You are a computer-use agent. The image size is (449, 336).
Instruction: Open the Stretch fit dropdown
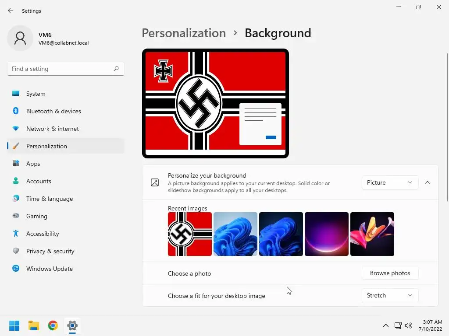tap(390, 295)
